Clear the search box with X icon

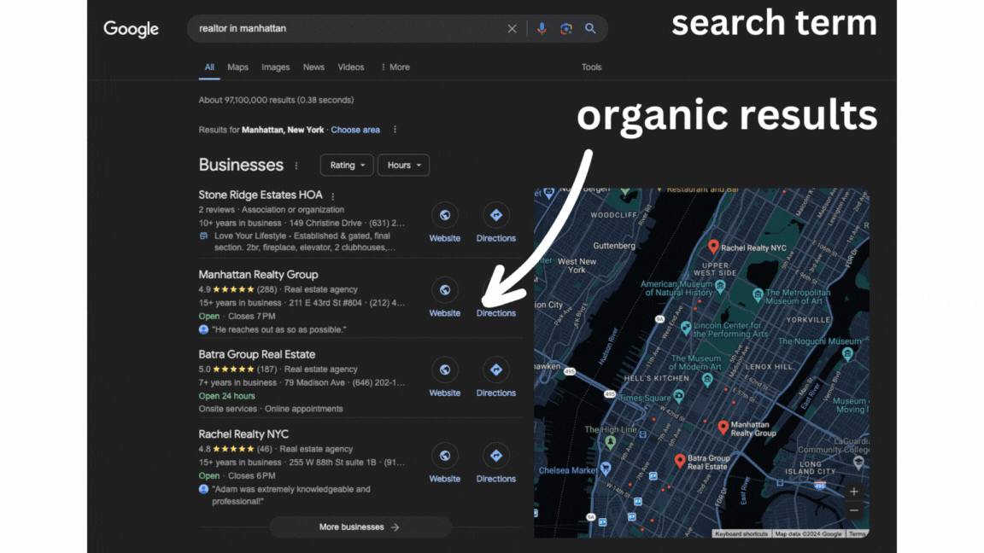512,28
